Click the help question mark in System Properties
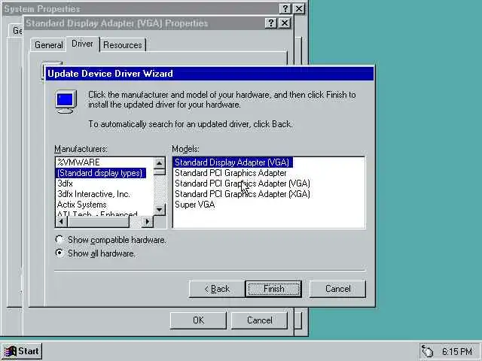This screenshot has height=361, width=482. pos(285,8)
